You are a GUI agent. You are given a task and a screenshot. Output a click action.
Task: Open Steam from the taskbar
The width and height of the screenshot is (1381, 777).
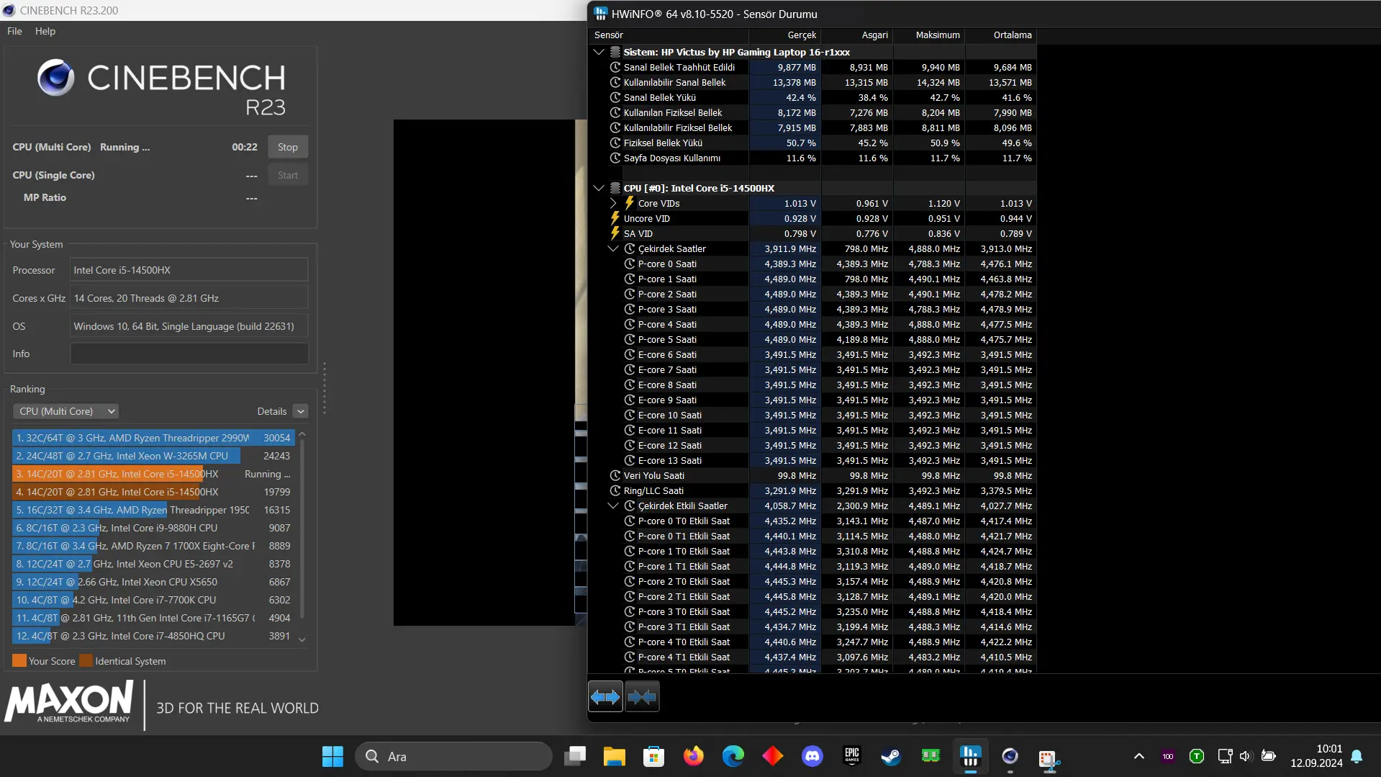pyautogui.click(x=891, y=756)
